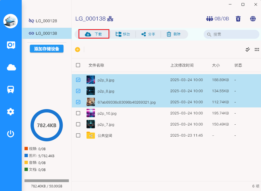Click the file name 67ab69336c83098b40269321.jpg
The width and height of the screenshot is (261, 191).
point(126,102)
